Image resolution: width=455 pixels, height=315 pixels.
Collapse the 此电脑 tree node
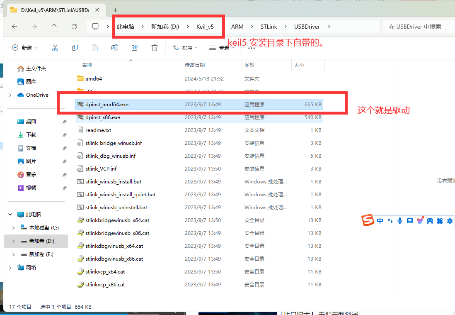[x=10, y=215]
